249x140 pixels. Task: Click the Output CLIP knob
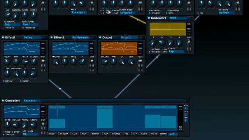131,62
